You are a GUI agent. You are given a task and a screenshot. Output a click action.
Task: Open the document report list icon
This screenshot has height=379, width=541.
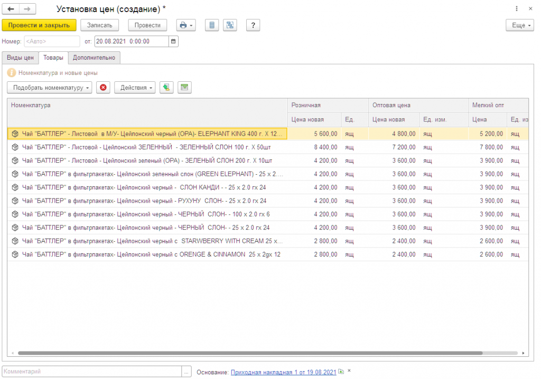[x=212, y=25]
